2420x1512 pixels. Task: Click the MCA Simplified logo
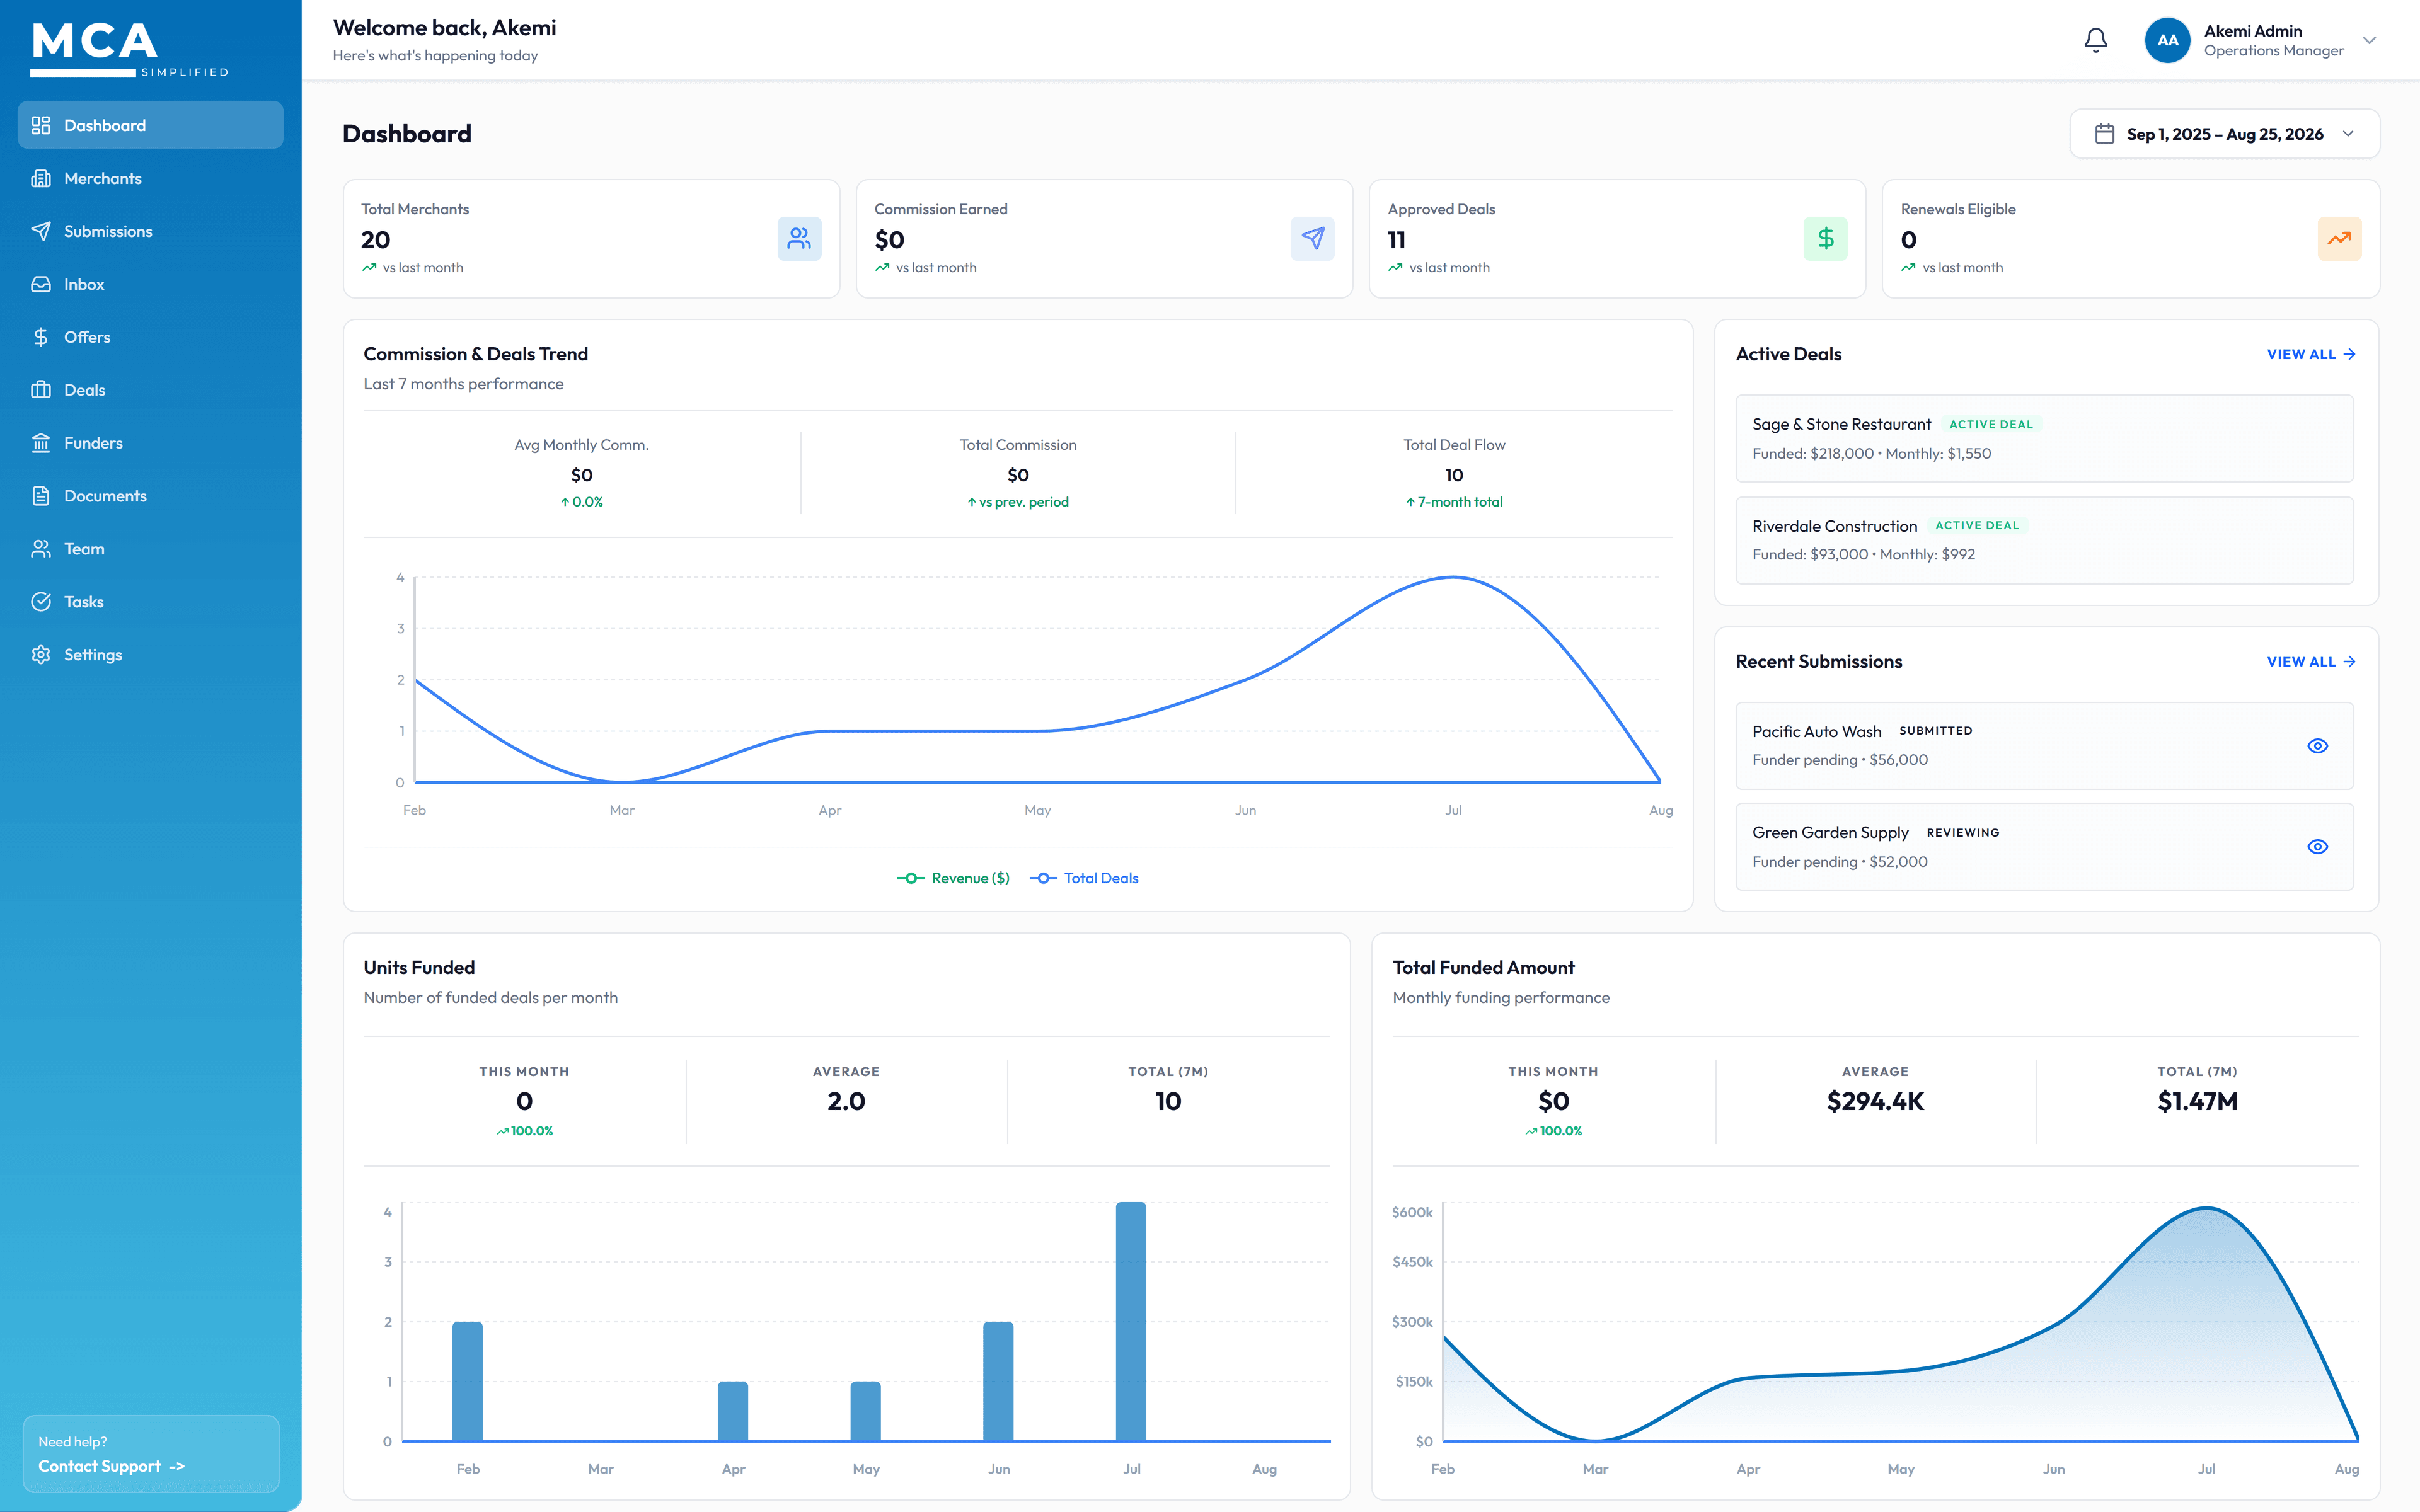[130, 50]
